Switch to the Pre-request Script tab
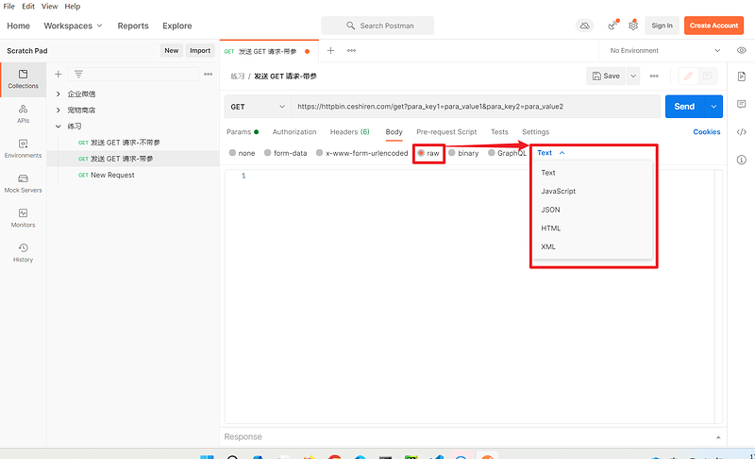This screenshot has width=755, height=459. click(x=446, y=132)
